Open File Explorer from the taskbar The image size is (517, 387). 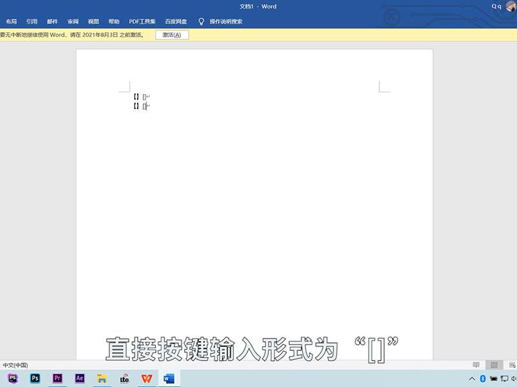(102, 379)
